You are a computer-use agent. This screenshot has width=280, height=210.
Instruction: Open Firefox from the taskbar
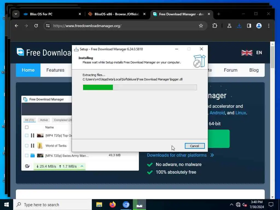pos(112,205)
